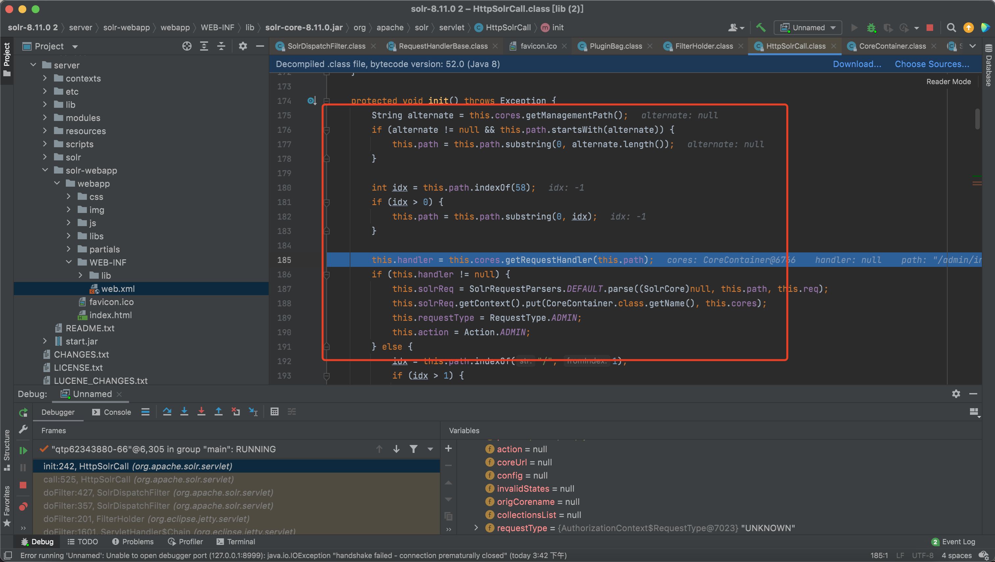Screen dimensions: 995x562
Task: Toggle code fold marker on line 186
Action: pos(326,274)
